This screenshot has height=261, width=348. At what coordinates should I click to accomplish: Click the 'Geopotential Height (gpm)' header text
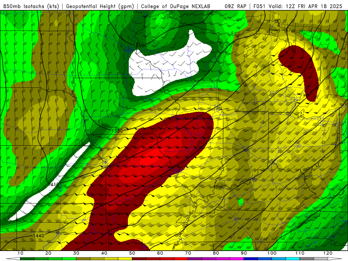[100, 7]
